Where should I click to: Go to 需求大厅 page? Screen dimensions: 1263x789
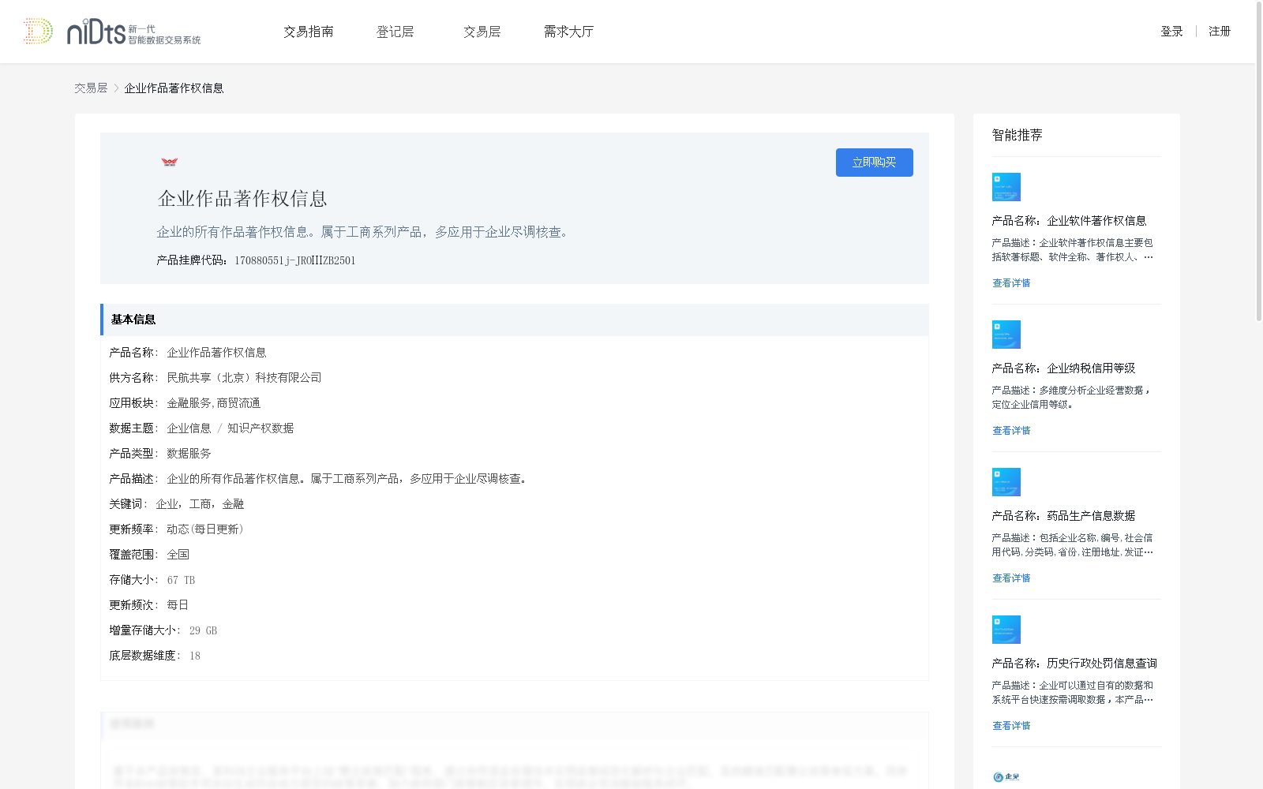tap(568, 32)
